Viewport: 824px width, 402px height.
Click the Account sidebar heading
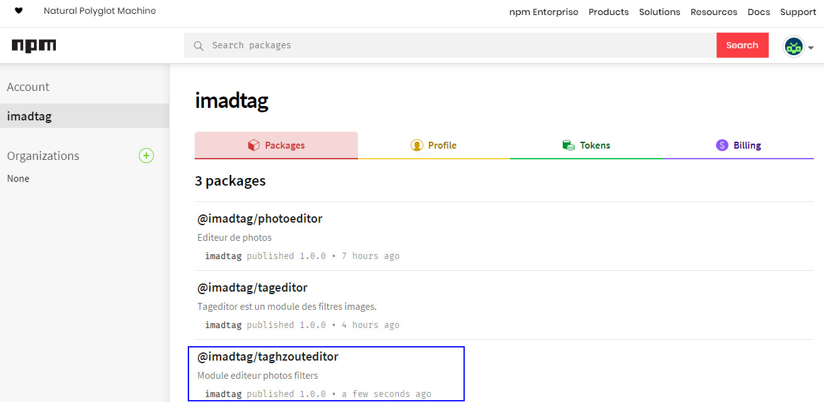28,87
